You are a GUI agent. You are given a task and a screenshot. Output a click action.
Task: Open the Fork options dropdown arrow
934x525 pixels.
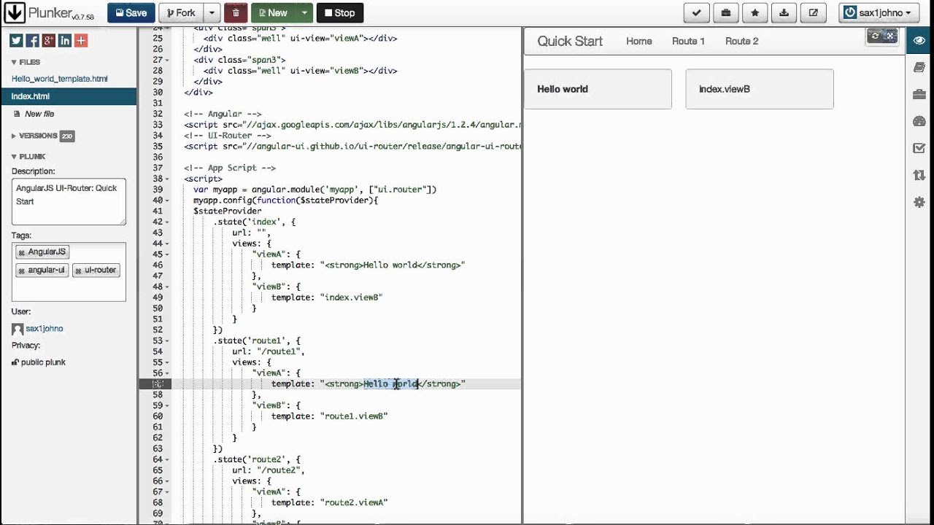point(212,12)
